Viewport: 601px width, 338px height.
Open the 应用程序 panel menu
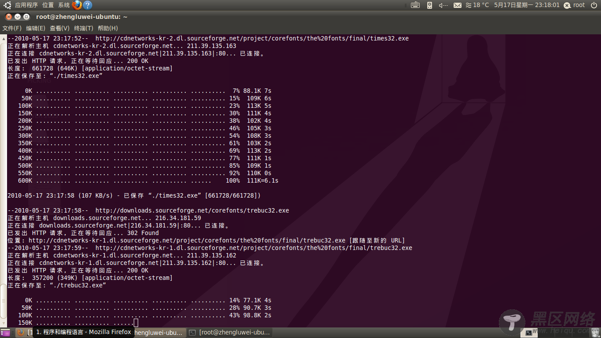coord(26,5)
